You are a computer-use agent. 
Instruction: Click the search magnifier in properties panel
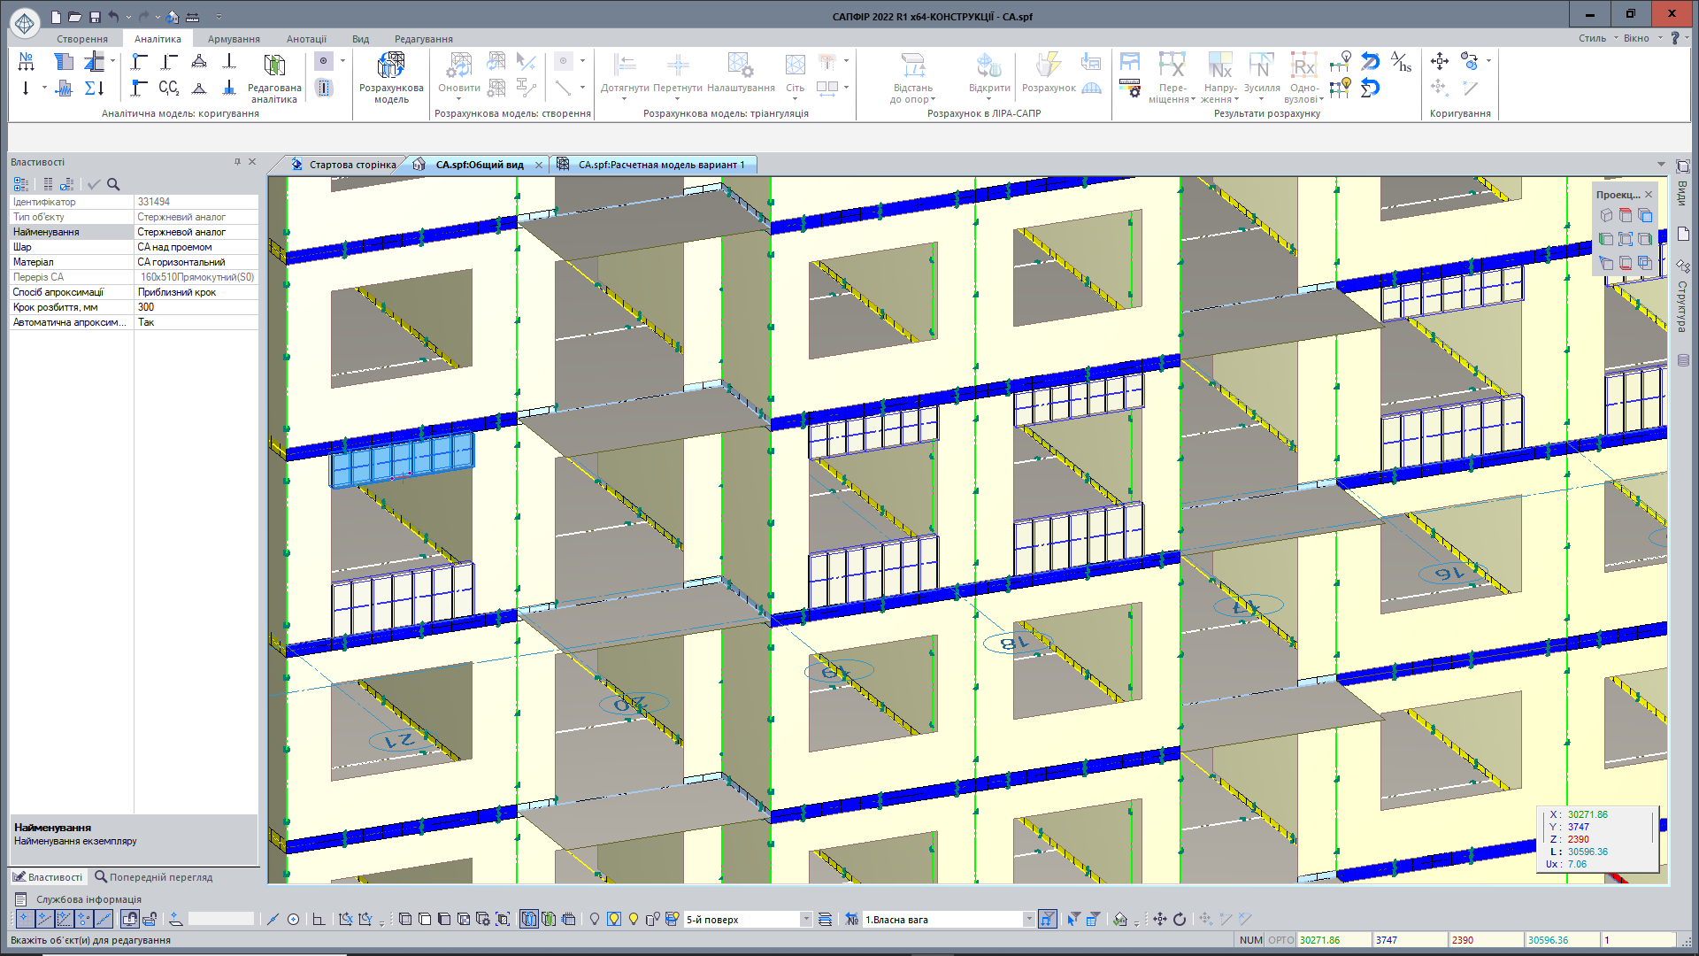(113, 184)
